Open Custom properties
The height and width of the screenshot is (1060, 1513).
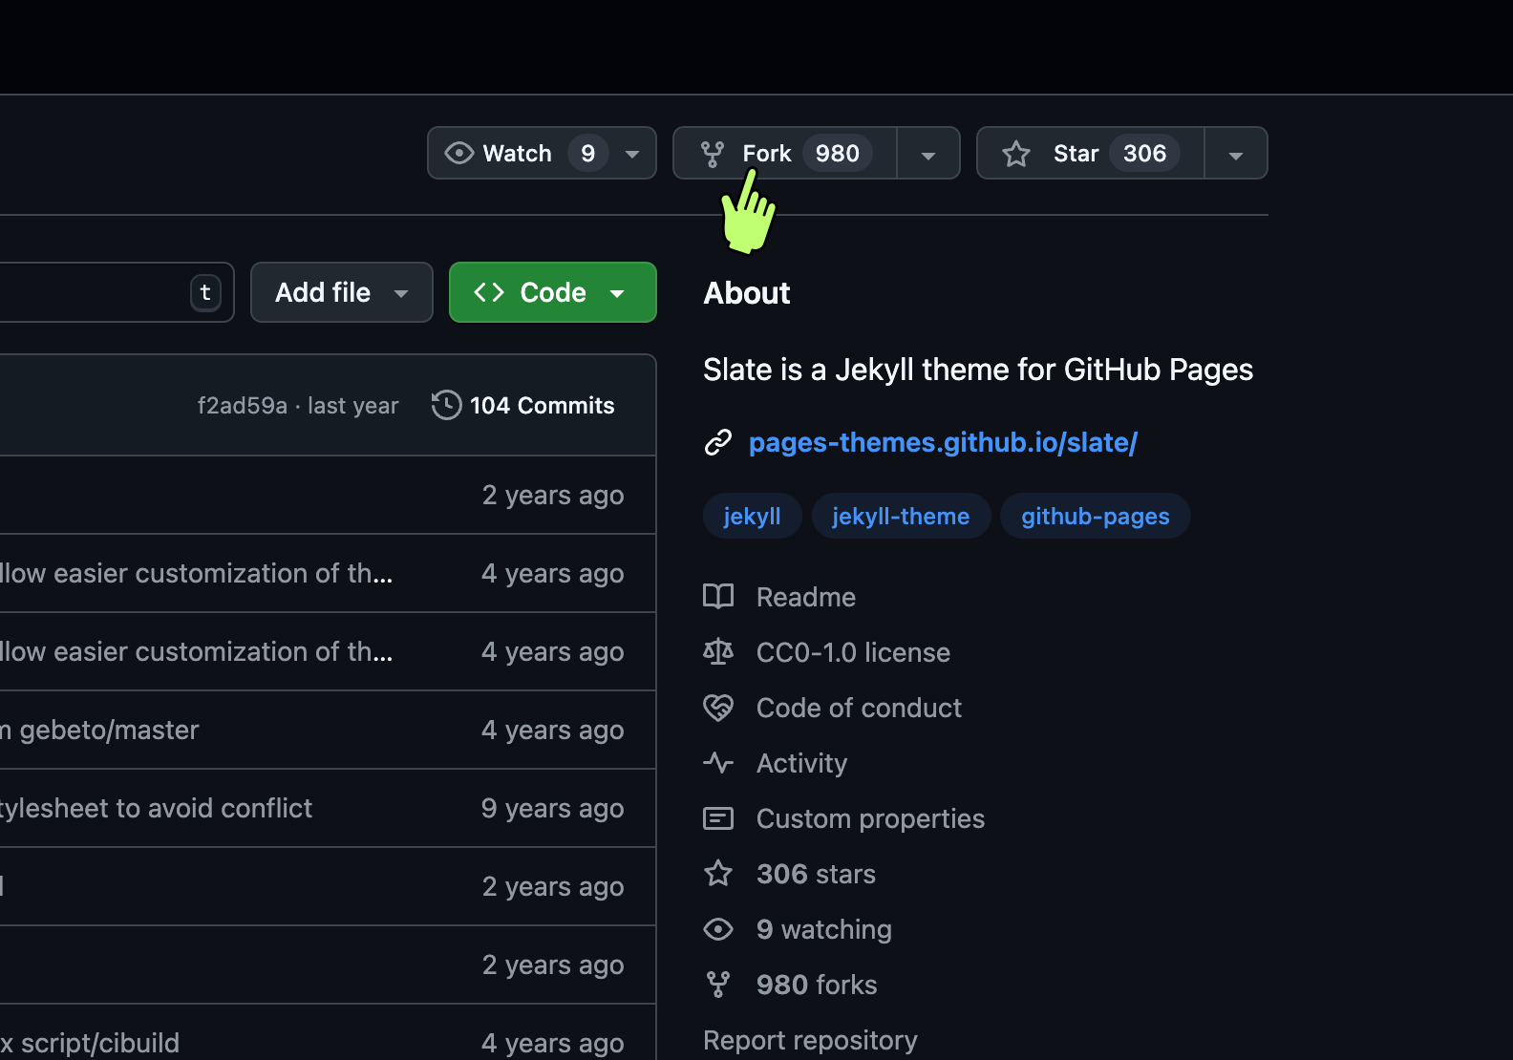[x=870, y=818]
